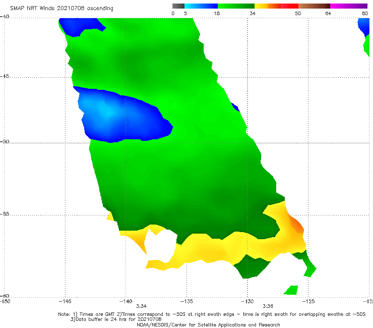Click the large blue low-wind patch near -48 latitude

pos(123,115)
